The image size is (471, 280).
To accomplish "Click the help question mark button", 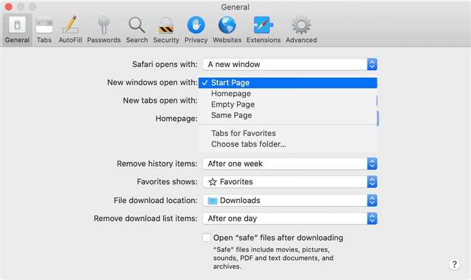I will pyautogui.click(x=455, y=264).
